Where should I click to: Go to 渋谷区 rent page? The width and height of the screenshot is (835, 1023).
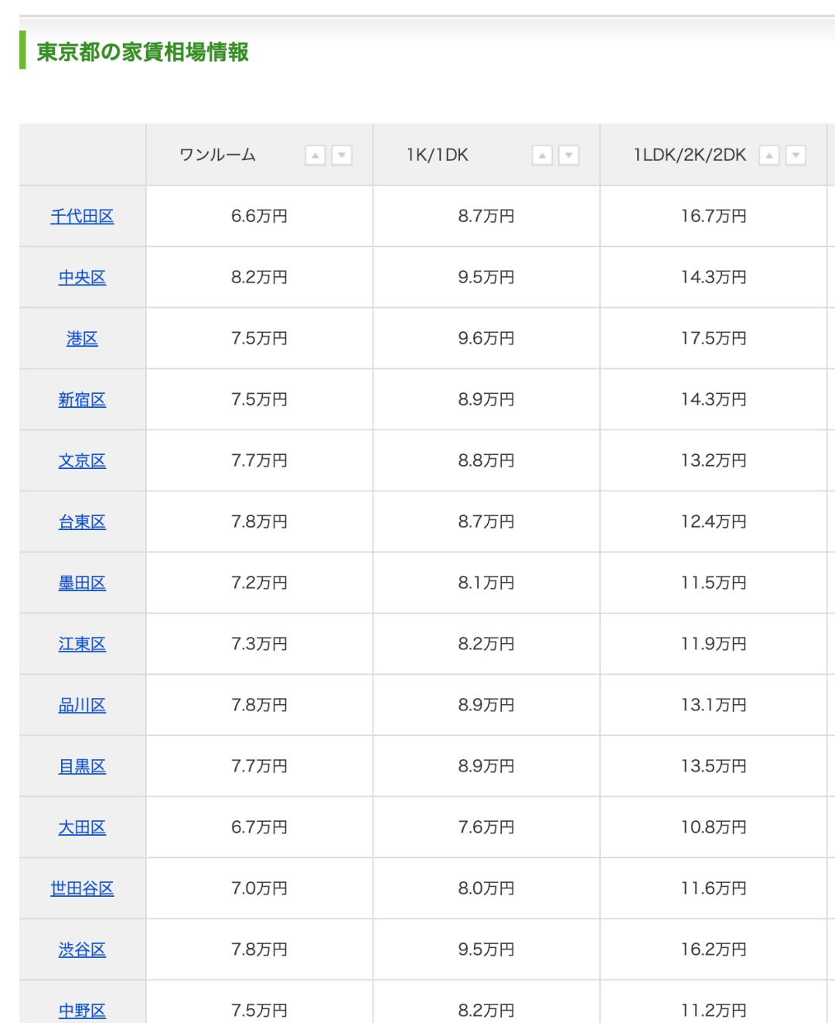coord(82,950)
